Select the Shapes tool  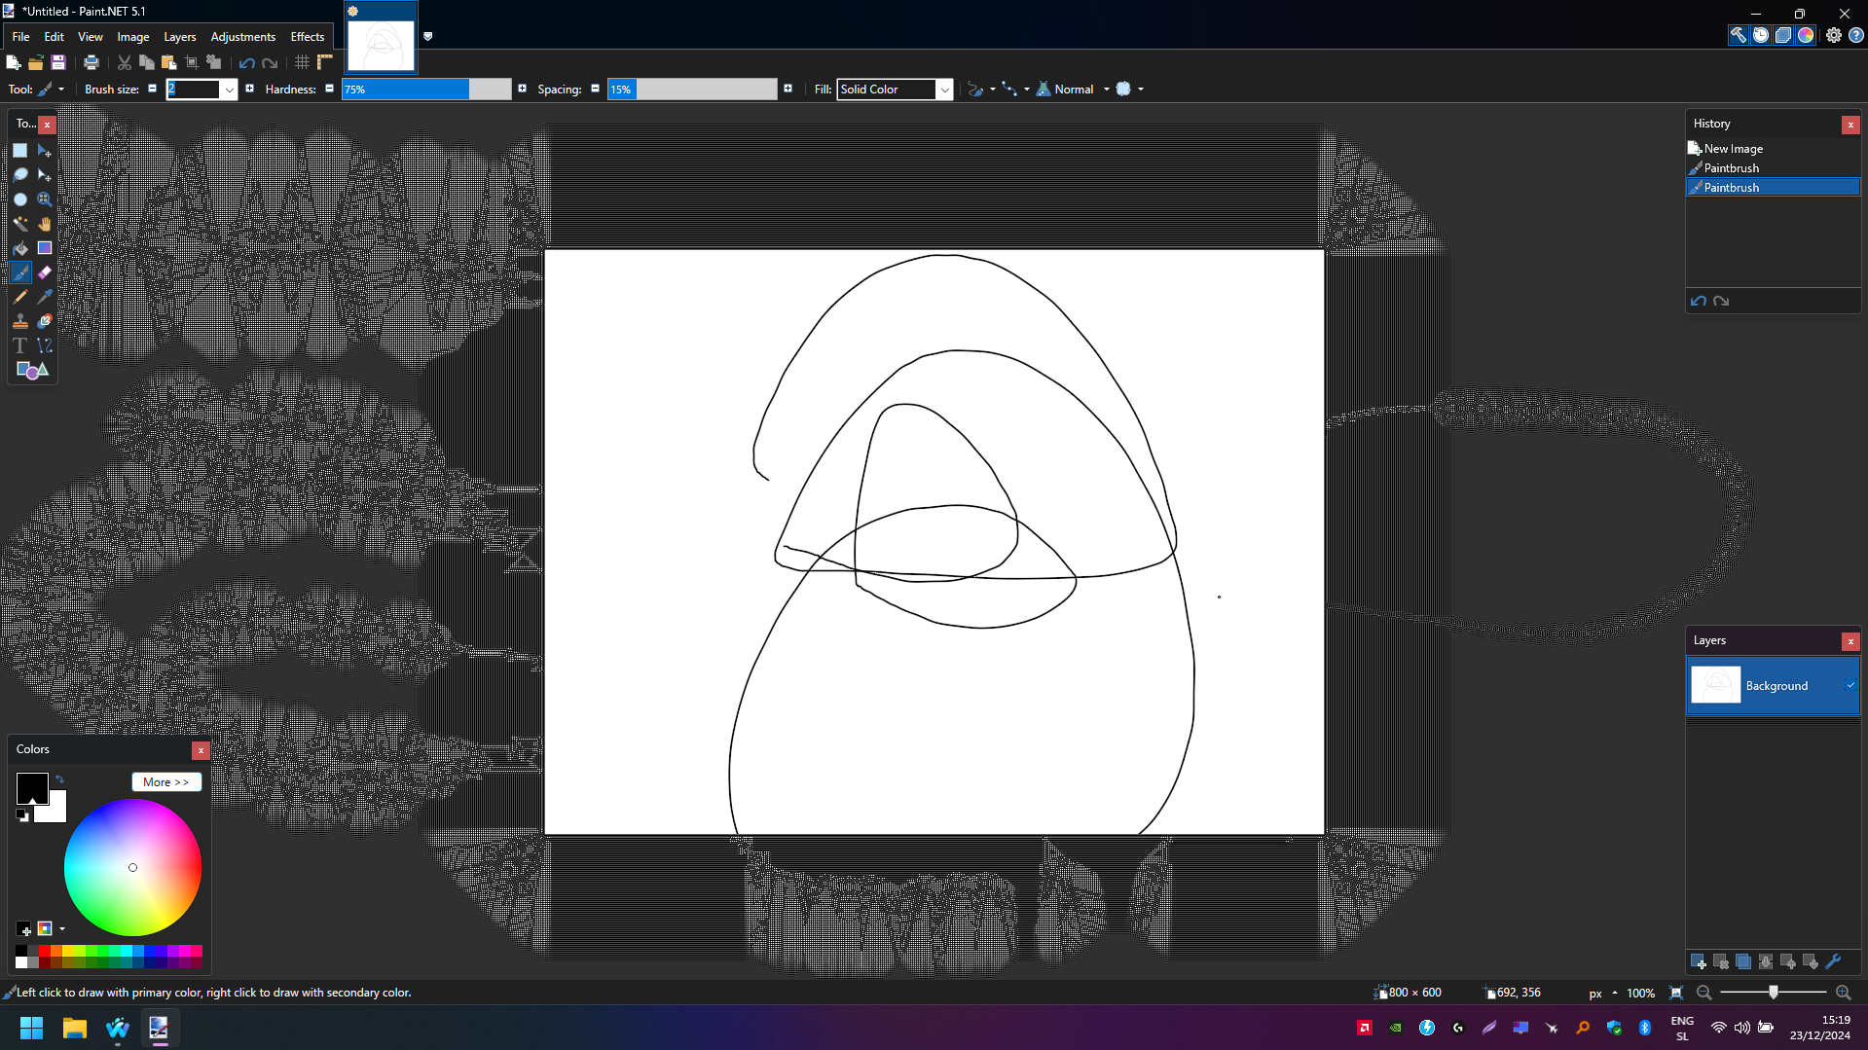[x=32, y=370]
